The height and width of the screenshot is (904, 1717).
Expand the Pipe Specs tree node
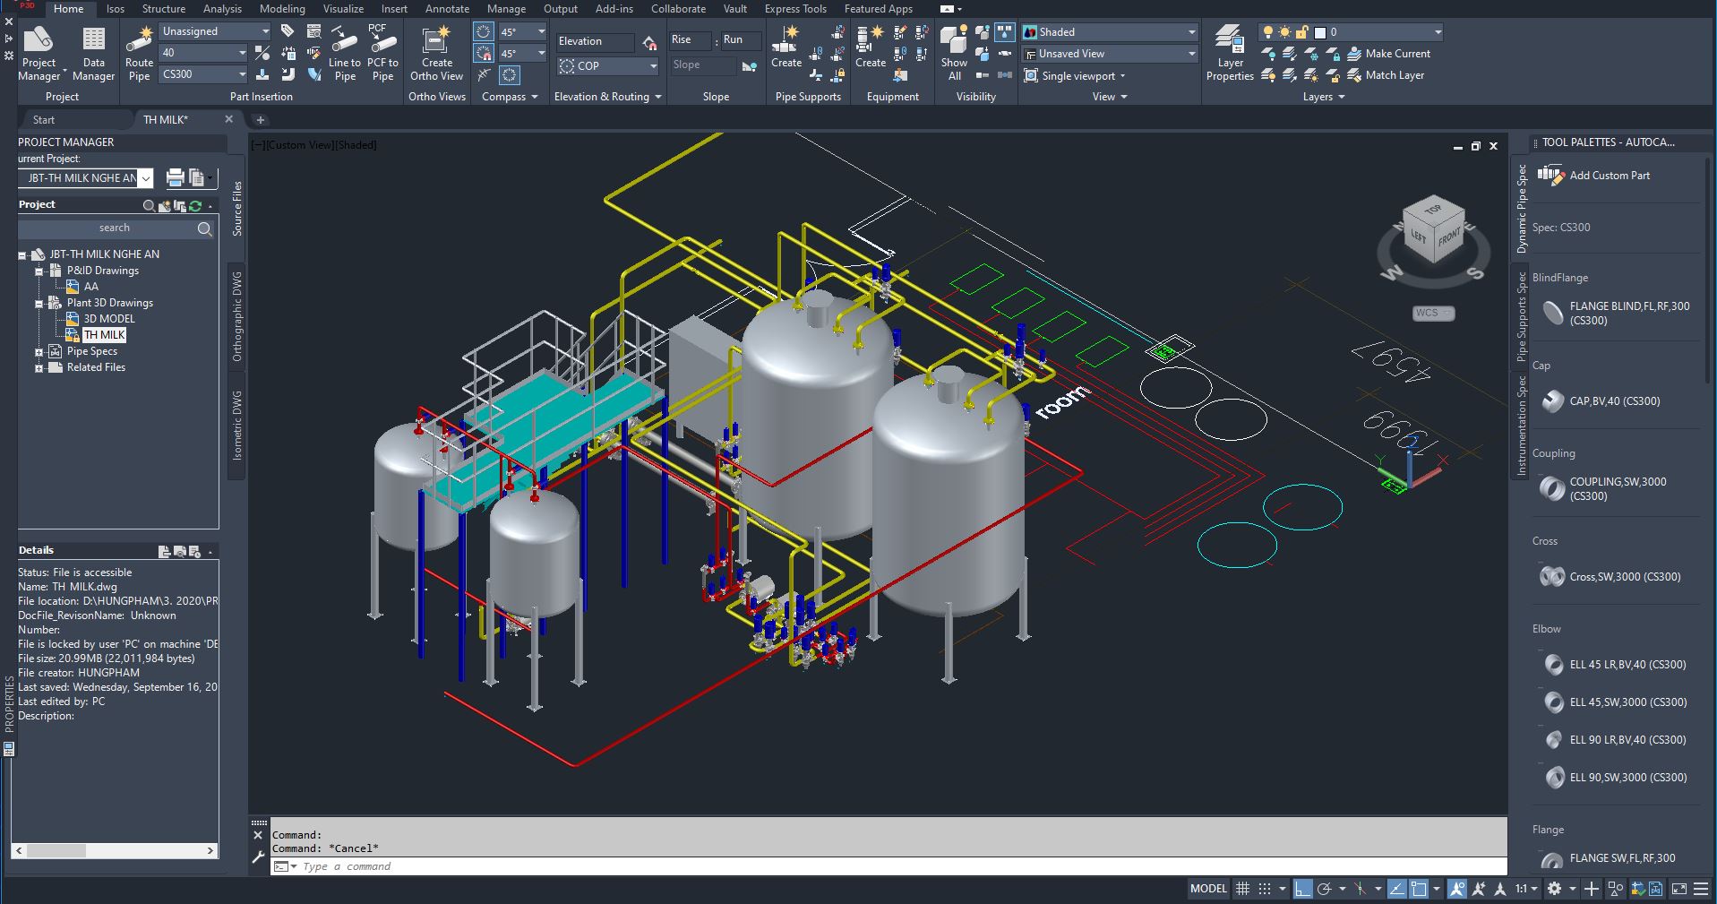[39, 352]
